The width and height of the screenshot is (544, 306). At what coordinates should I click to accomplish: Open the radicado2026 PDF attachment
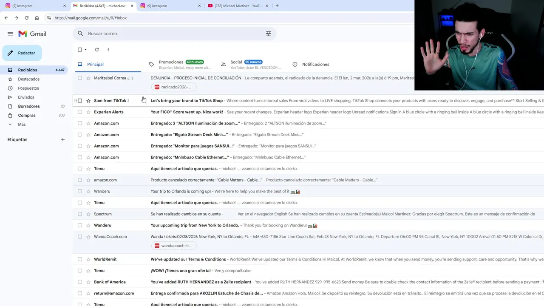(x=173, y=87)
